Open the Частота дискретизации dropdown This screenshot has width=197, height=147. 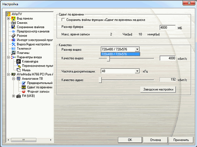coord(137,71)
